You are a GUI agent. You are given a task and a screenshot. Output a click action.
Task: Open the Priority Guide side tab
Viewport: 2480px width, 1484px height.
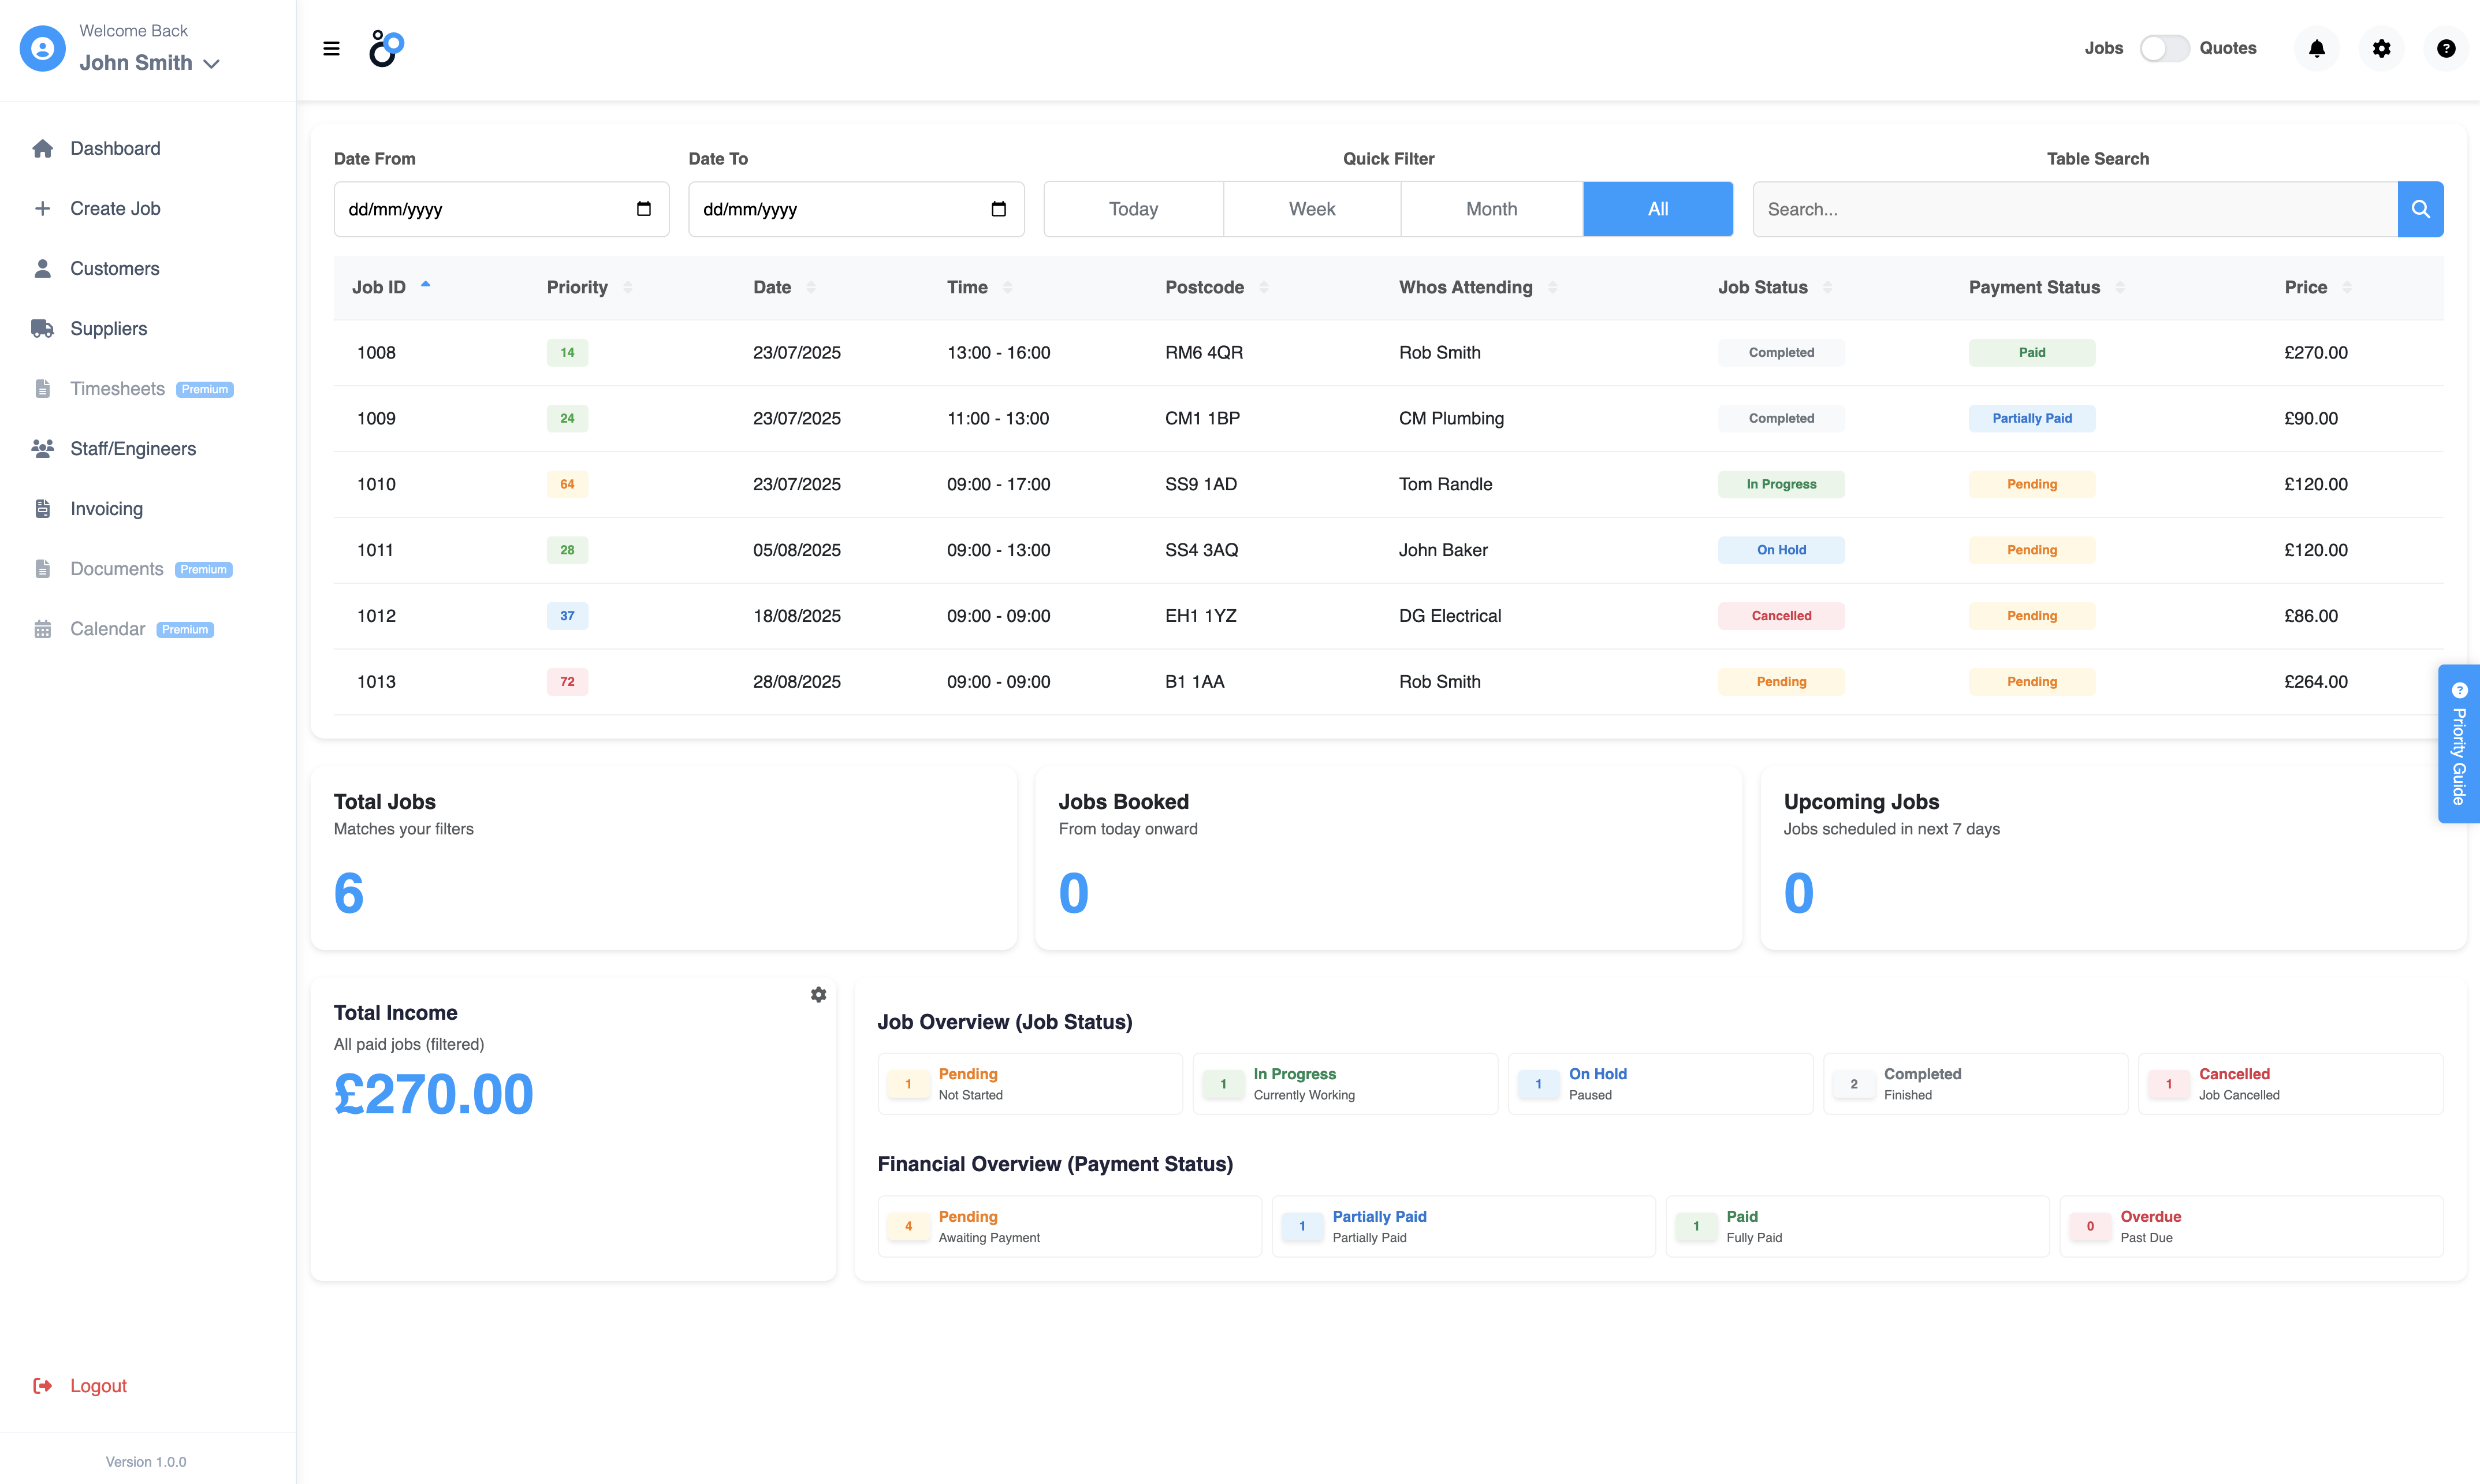[x=2458, y=744]
